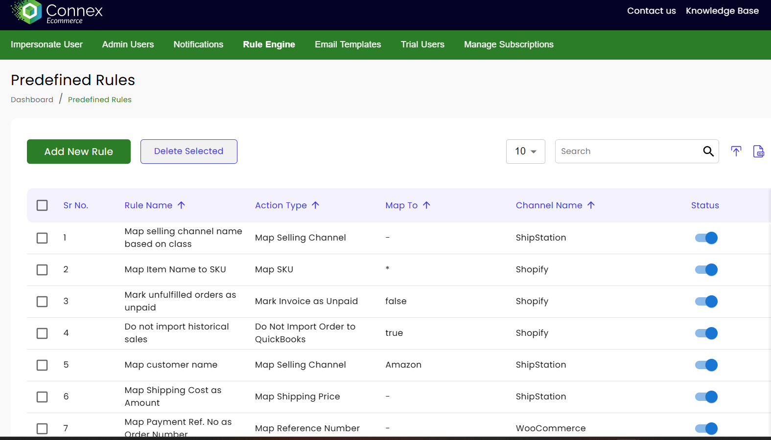Toggle status for the WooCommerce rule
The image size is (771, 440).
click(706, 429)
